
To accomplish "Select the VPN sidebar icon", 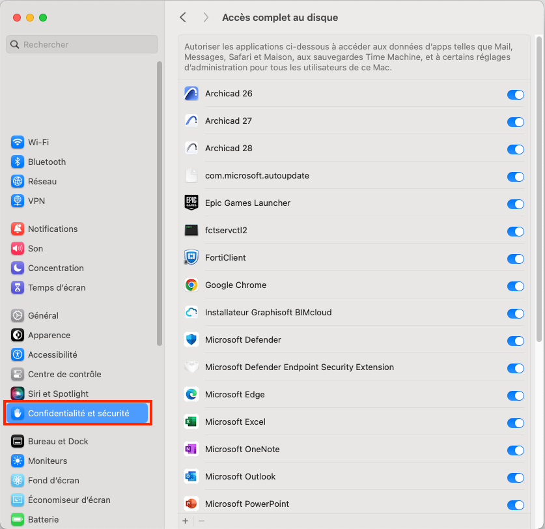I will (16, 201).
